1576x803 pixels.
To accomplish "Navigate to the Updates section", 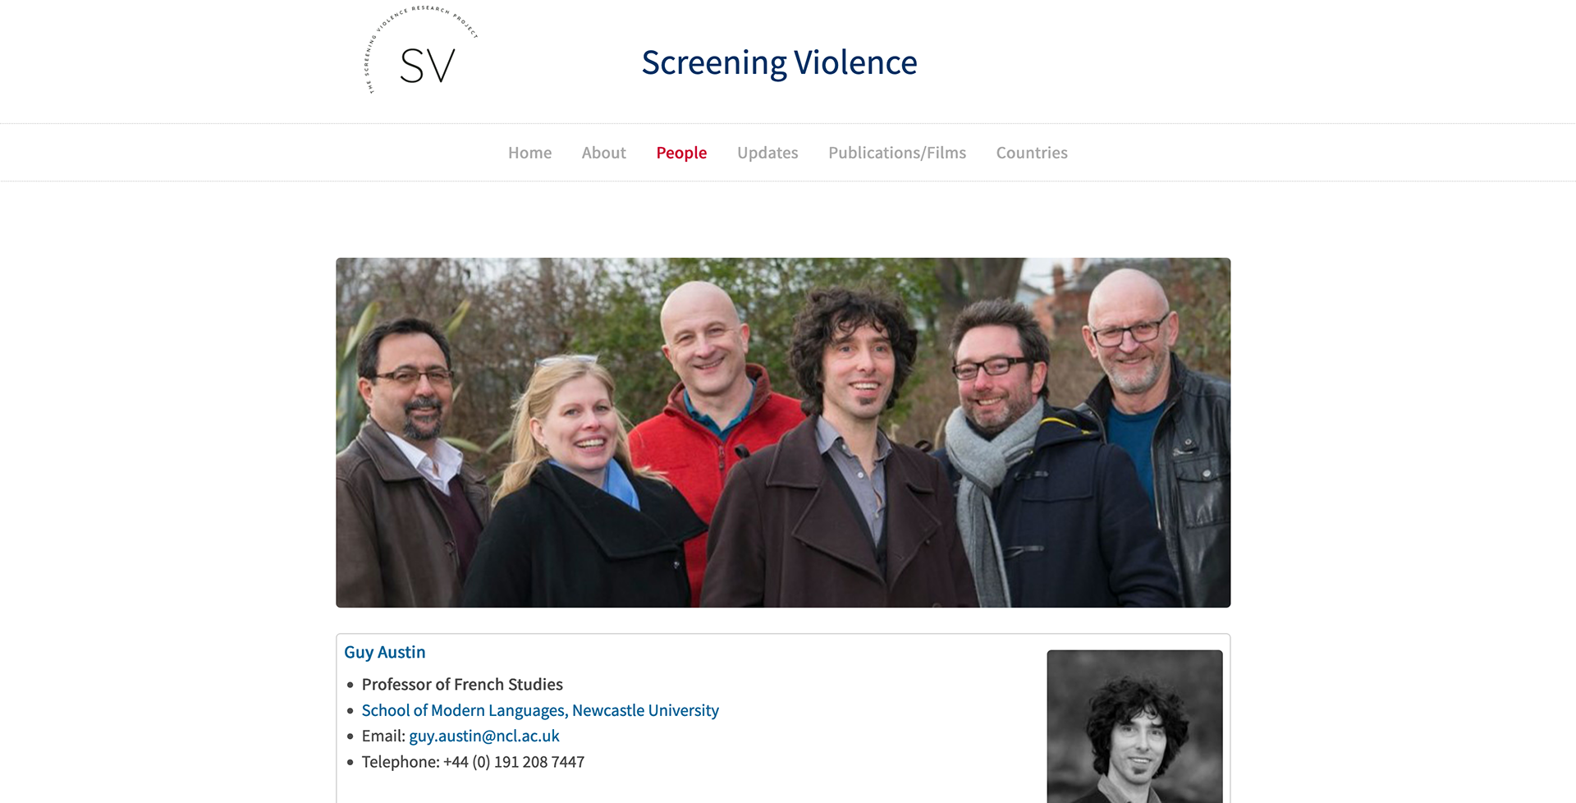I will (x=767, y=153).
